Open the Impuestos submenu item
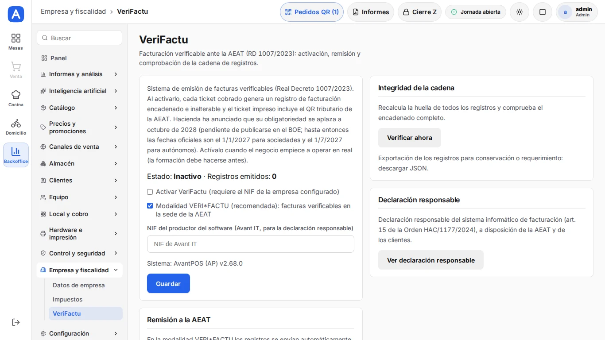 85,300
